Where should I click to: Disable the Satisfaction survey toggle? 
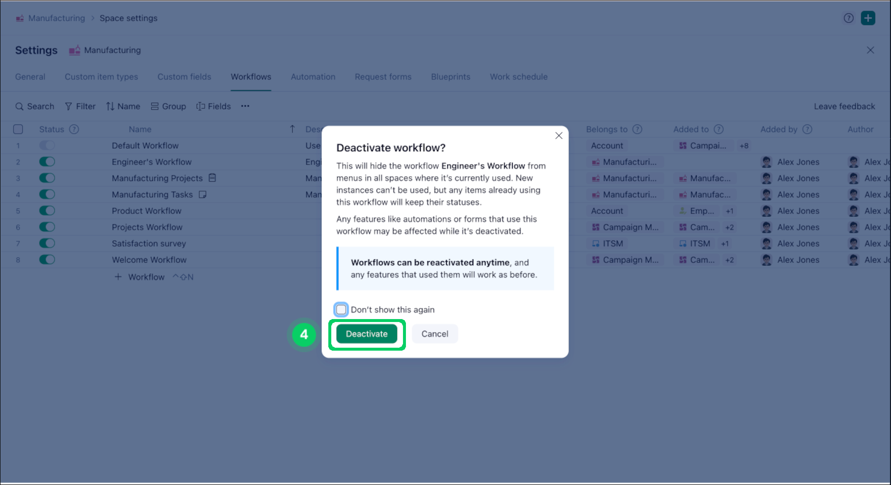point(47,243)
